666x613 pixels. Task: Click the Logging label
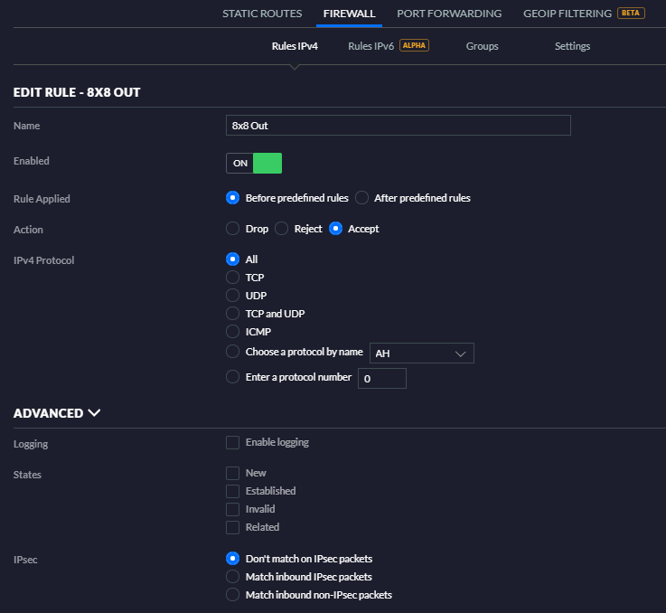click(x=31, y=444)
